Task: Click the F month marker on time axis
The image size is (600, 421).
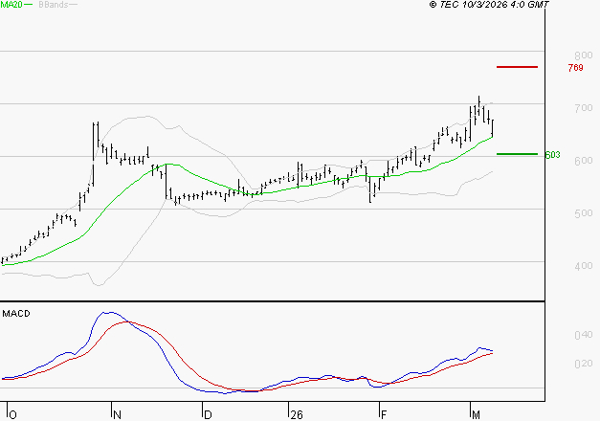Action: [x=384, y=415]
